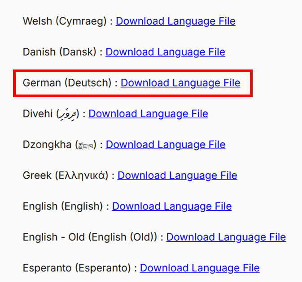Click the Dzongkha language name
The image size is (302, 282).
(47, 145)
